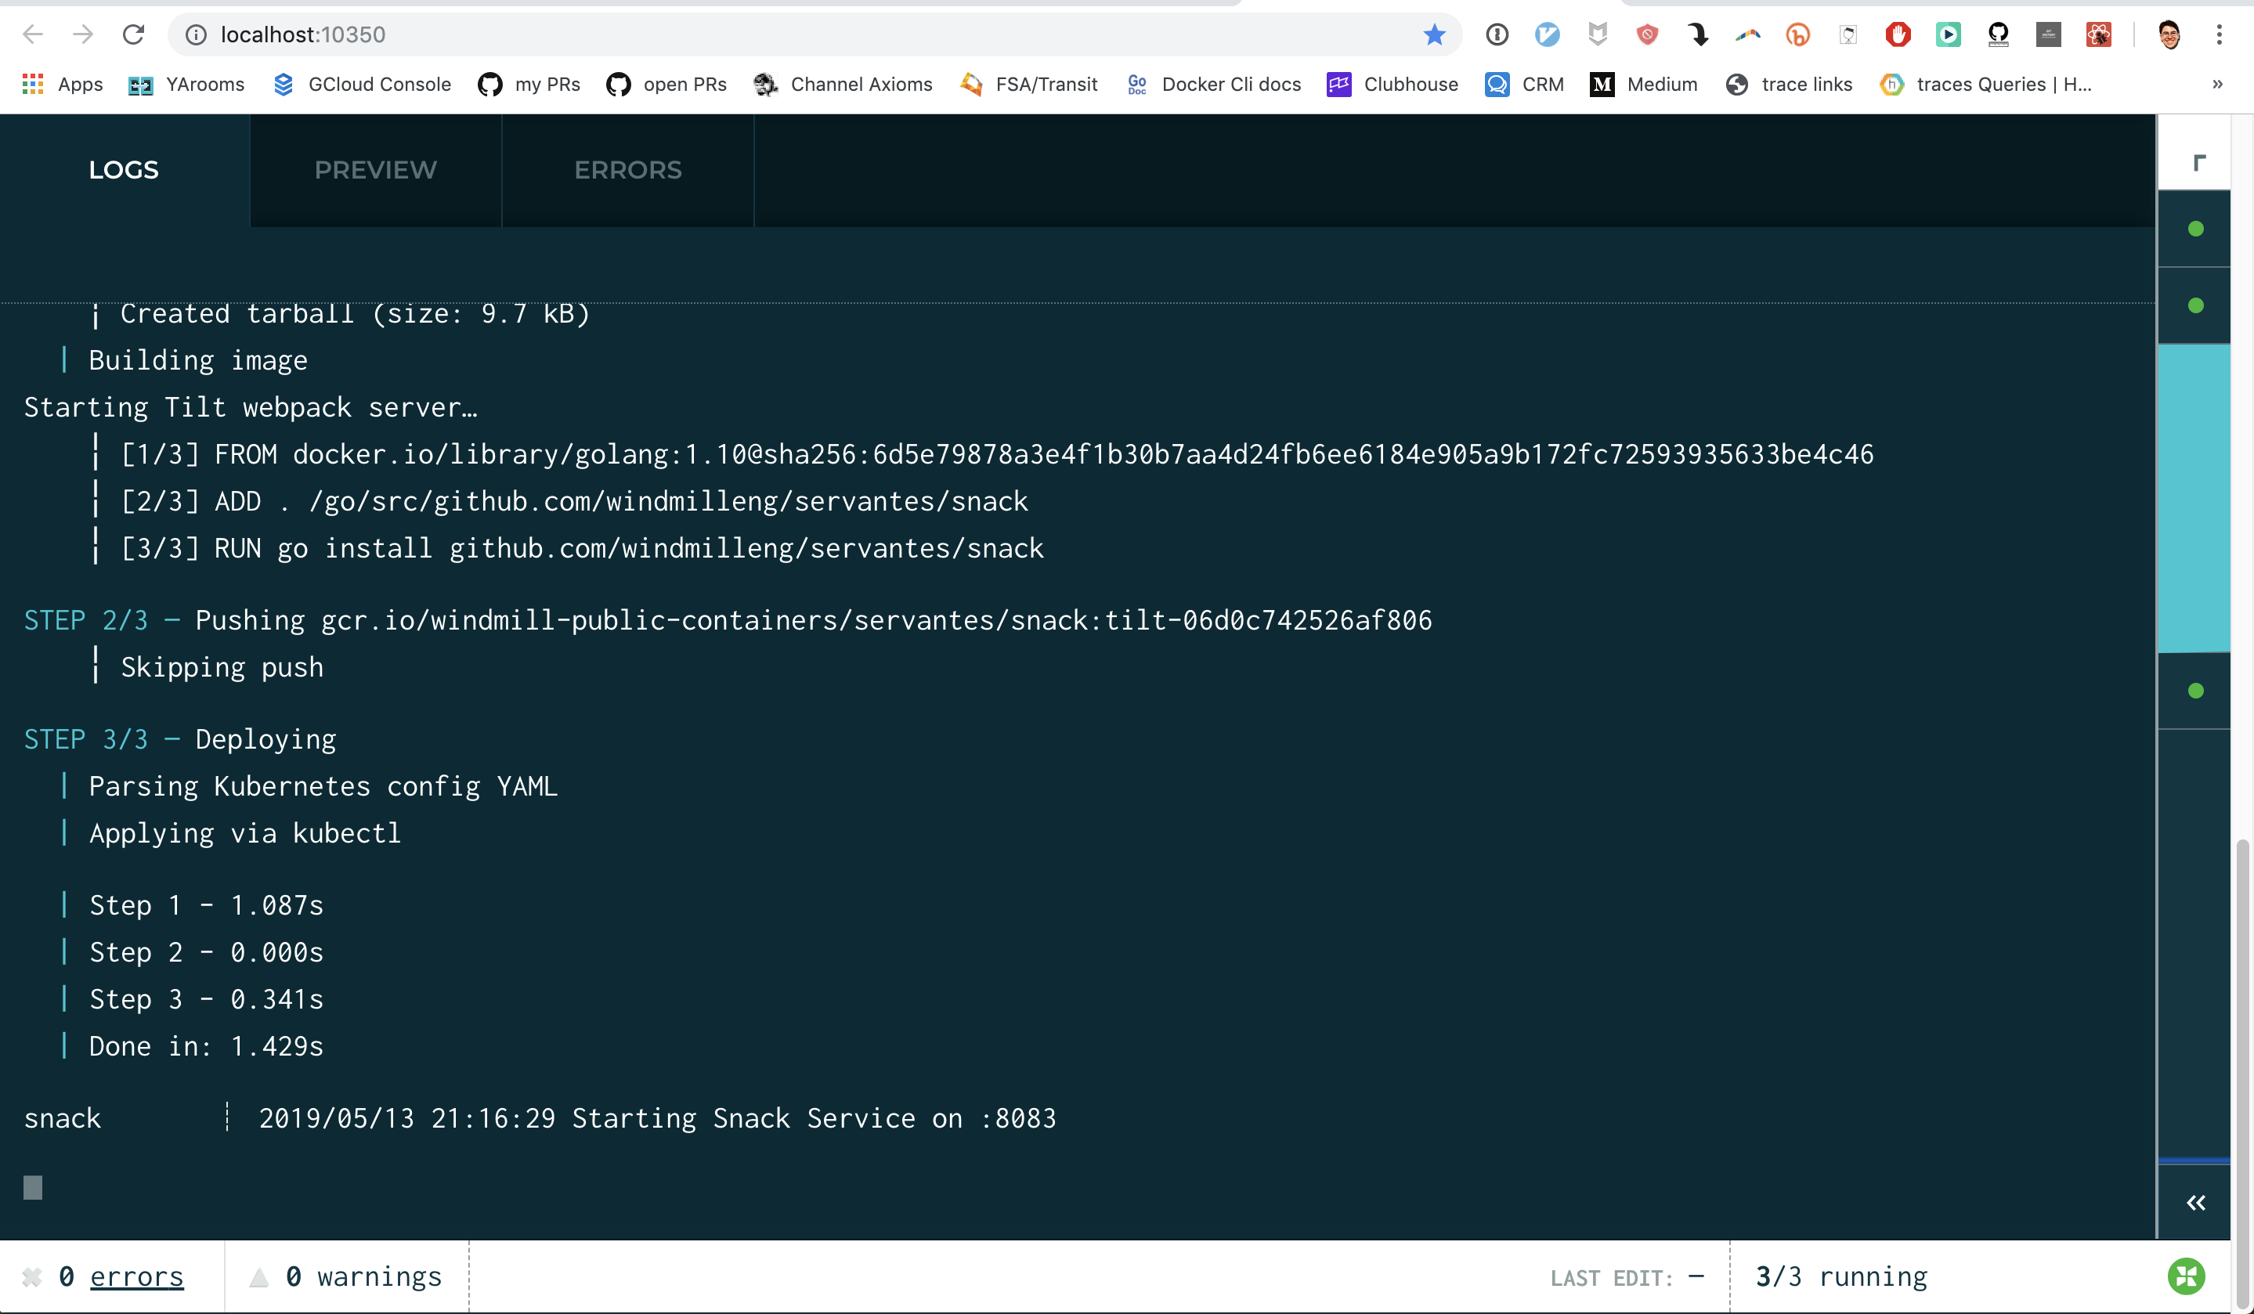Open Chrome three-dot menu
The width and height of the screenshot is (2254, 1314).
(2218, 34)
